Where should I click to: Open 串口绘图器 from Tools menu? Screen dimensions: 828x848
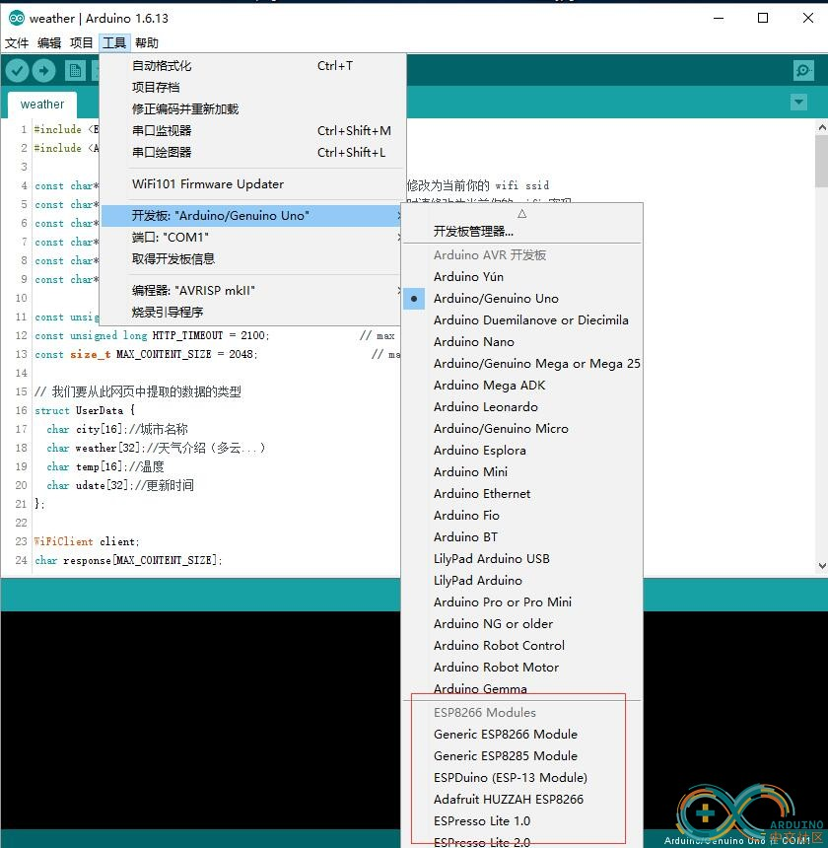(253, 153)
